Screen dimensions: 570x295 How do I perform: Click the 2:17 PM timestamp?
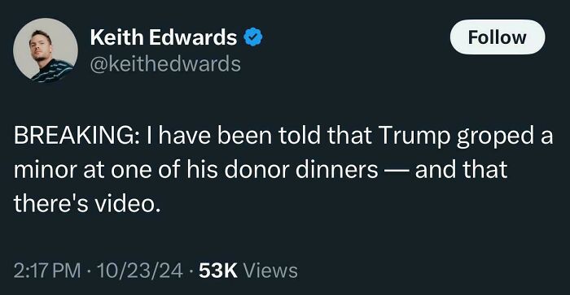[x=47, y=271]
